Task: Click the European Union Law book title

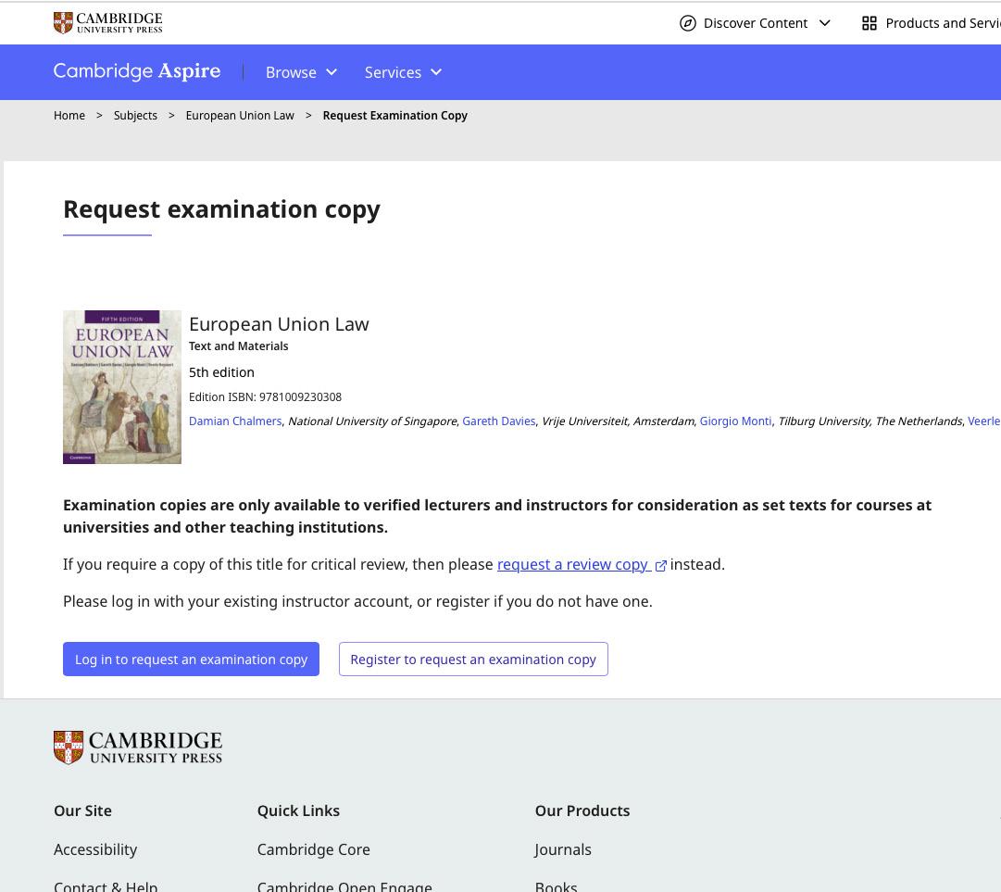Action: coord(279,324)
